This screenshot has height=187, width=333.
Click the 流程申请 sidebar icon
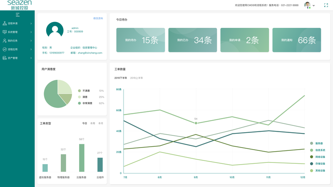tap(5, 23)
